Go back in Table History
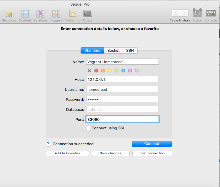 coord(176,13)
